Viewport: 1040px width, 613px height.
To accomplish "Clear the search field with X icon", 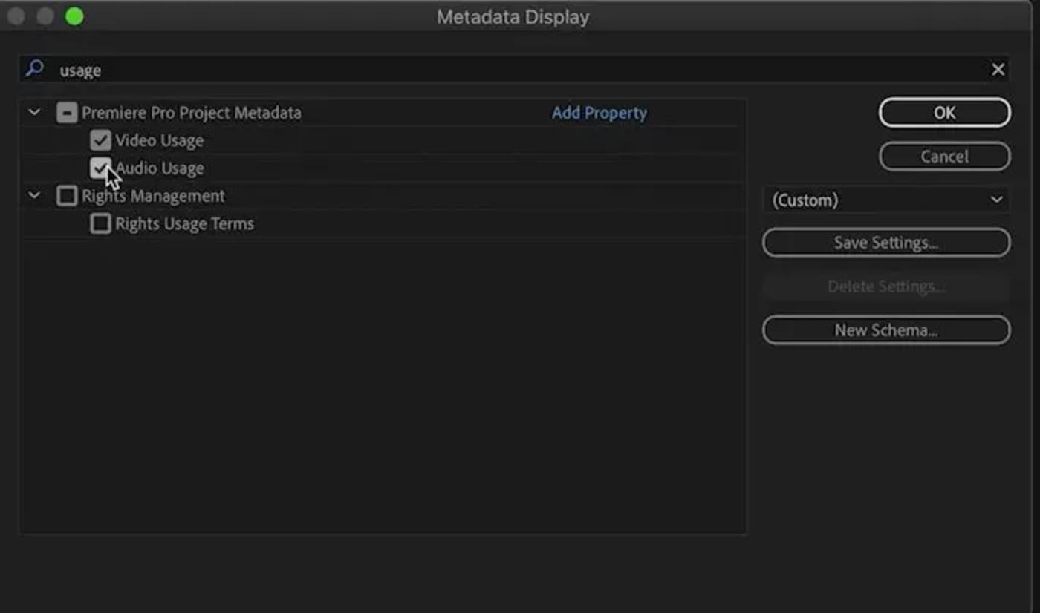I will (998, 70).
